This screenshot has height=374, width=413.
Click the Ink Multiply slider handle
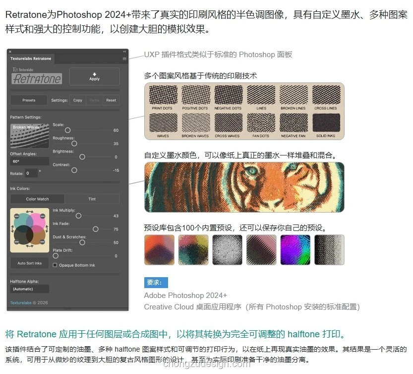pos(78,216)
